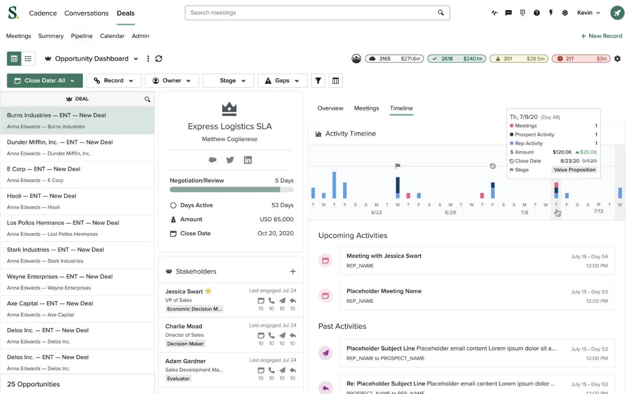The image size is (635, 394).
Task: Open the Record filter dropdown
Action: 113,80
